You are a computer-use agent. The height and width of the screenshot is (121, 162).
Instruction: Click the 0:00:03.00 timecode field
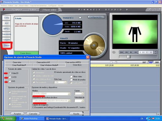pyautogui.click(x=146, y=52)
